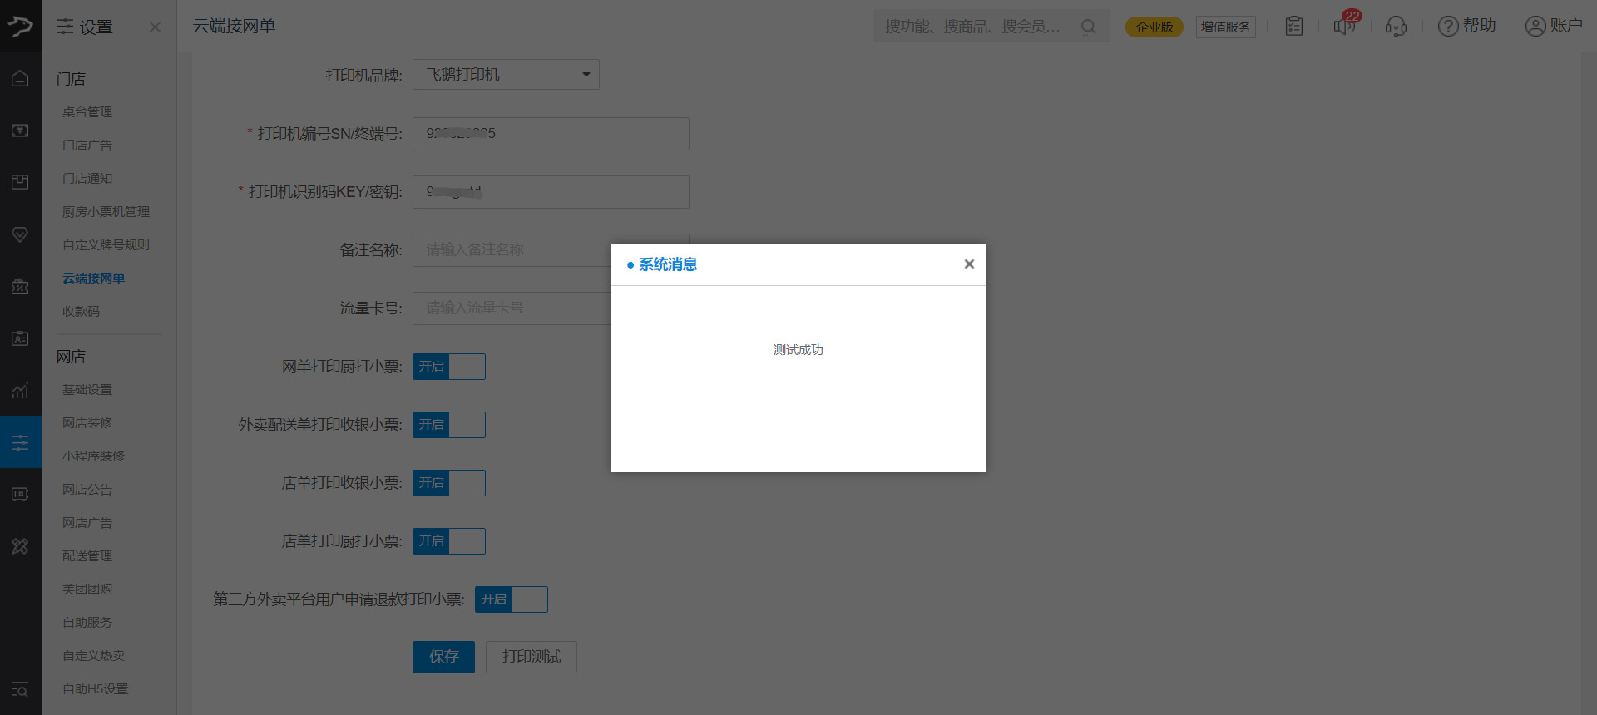Disable 第三方外卖平台用户申请退款打印小票 switch

coord(511,599)
